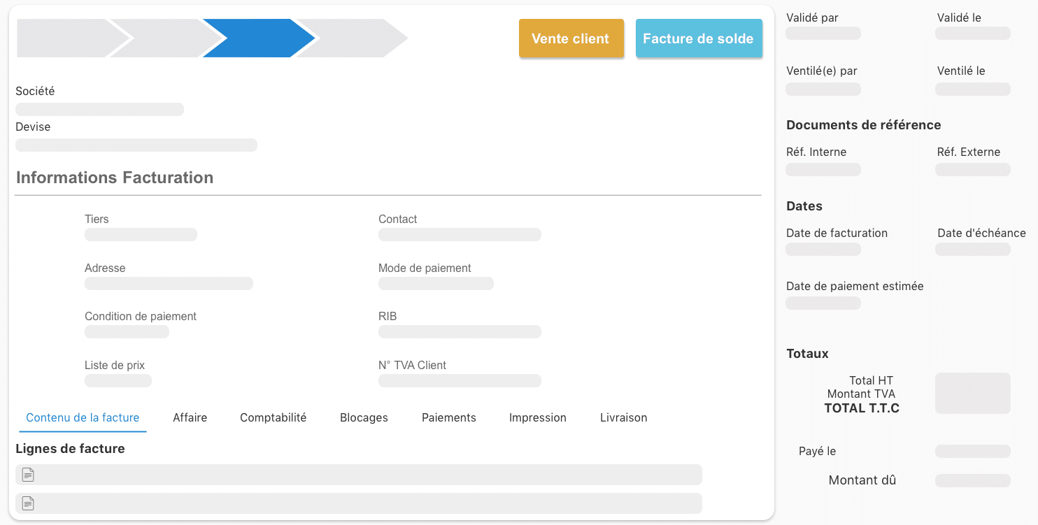Switch to the Paiements tab
The image size is (1038, 525).
[448, 417]
